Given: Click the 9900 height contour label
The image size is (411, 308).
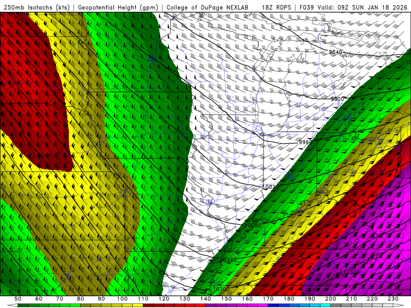Looking at the screenshot, I should [337, 99].
